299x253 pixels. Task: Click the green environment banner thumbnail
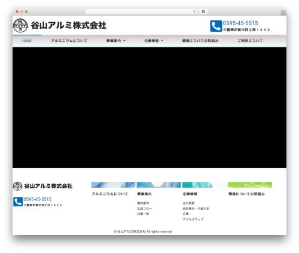pyautogui.click(x=250, y=185)
